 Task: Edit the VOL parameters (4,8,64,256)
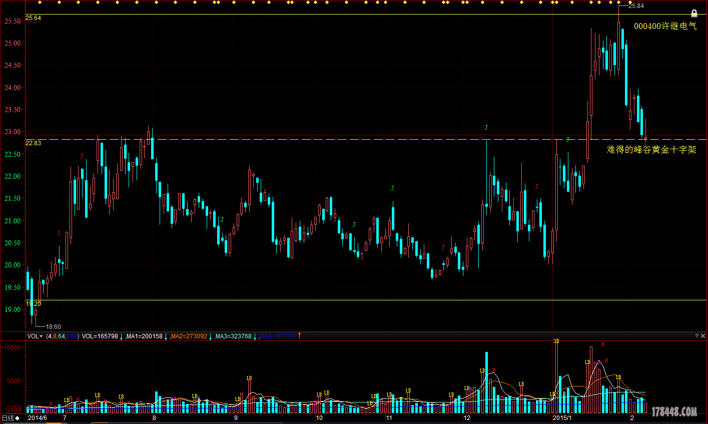pyautogui.click(x=63, y=336)
